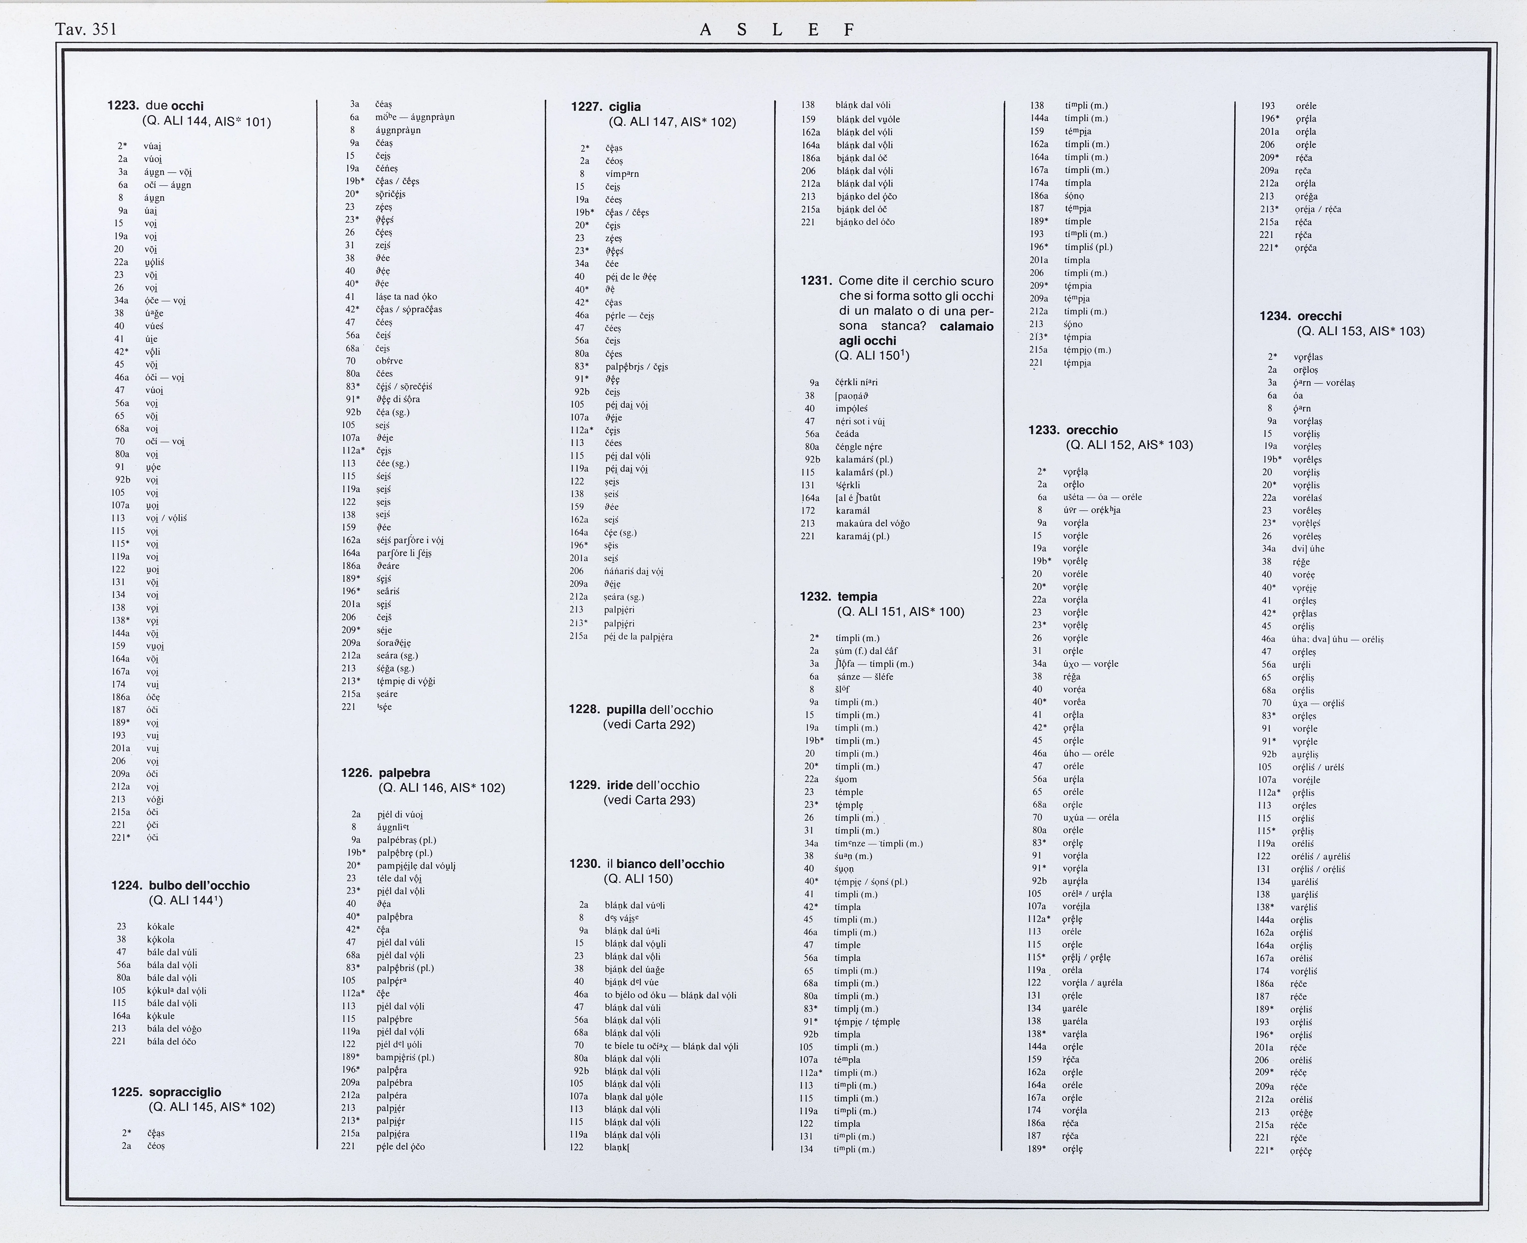Select heading '1224. bulbo dell'occhio'
Screen dimensions: 1527x1243
point(180,886)
